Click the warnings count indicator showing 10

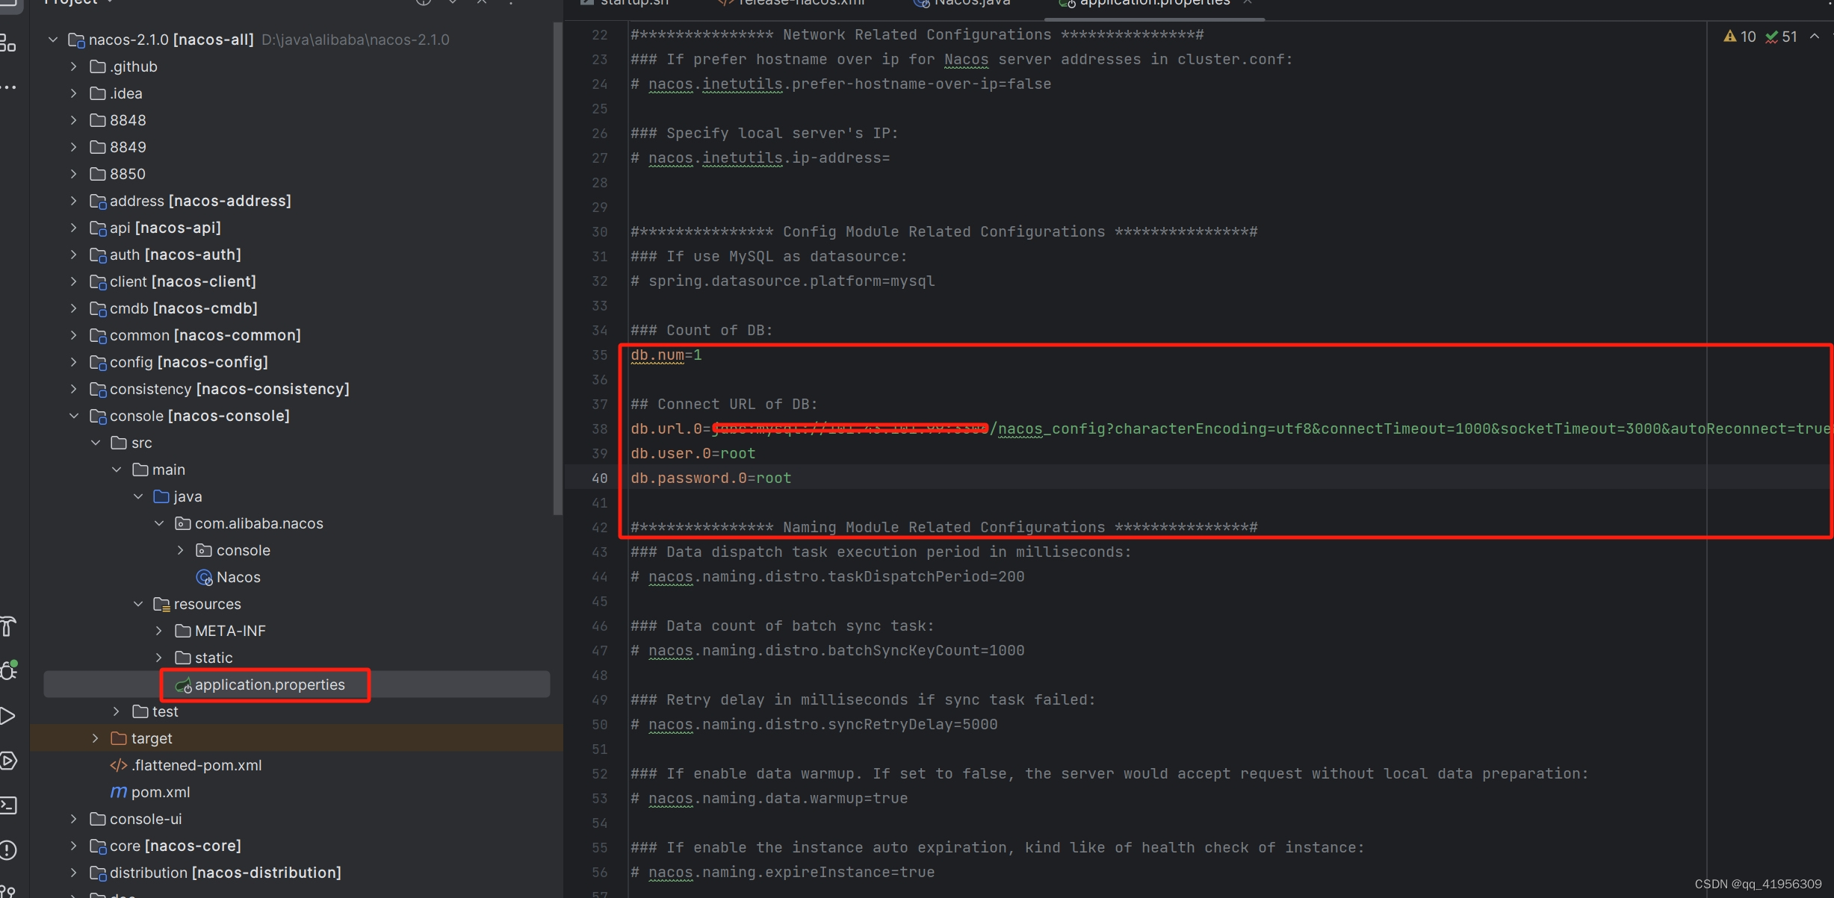pyautogui.click(x=1739, y=37)
